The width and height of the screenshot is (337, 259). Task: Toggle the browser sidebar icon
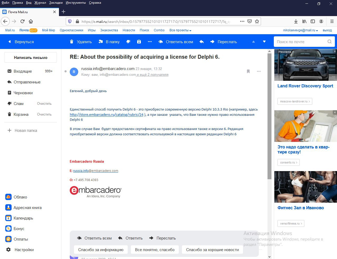[313, 21]
